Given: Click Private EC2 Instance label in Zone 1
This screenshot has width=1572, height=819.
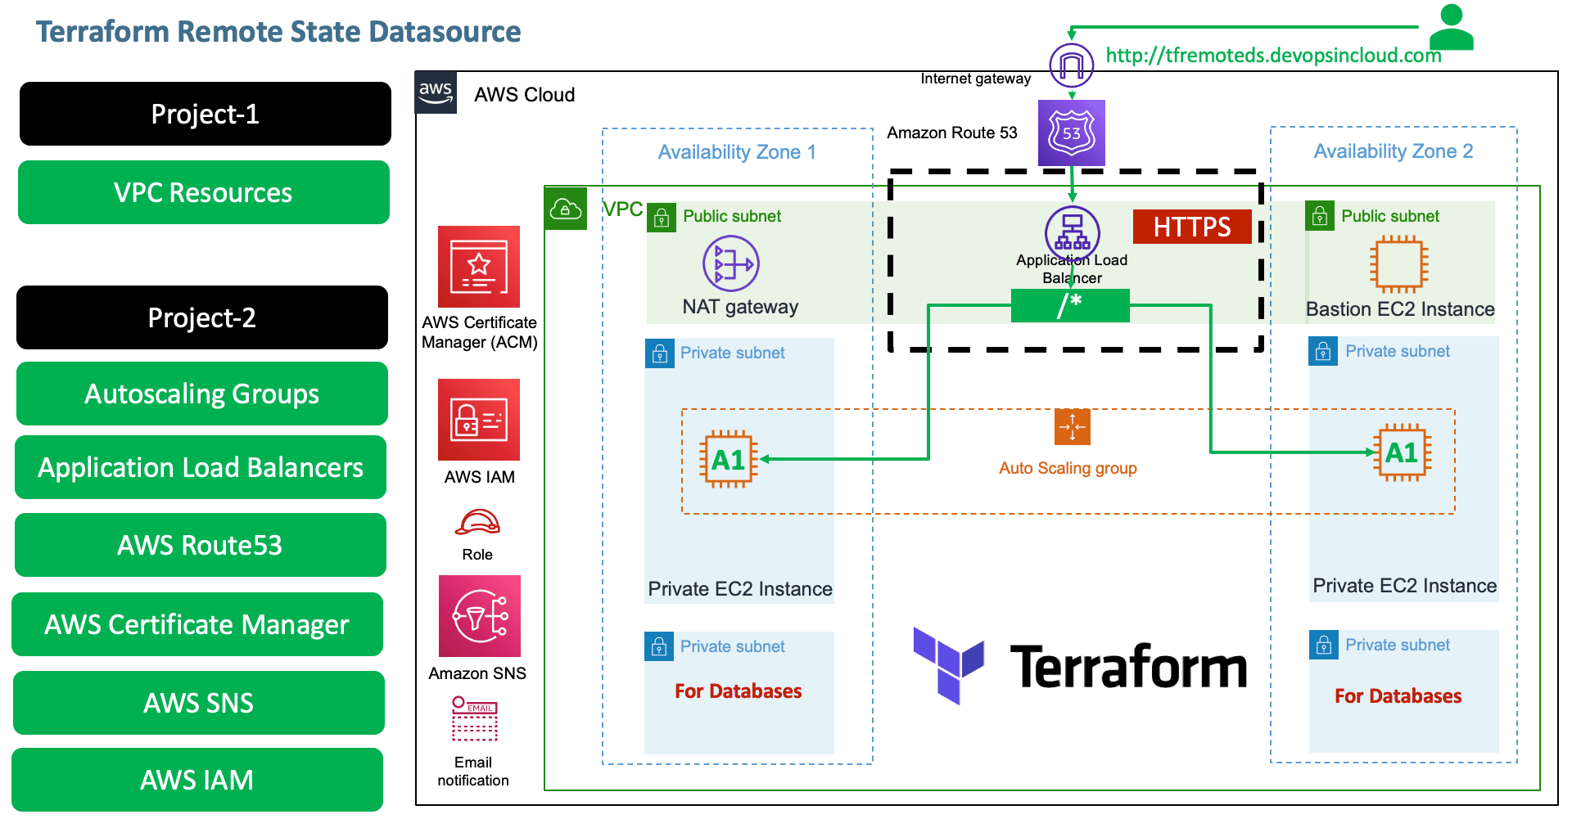Looking at the screenshot, I should pos(740,589).
